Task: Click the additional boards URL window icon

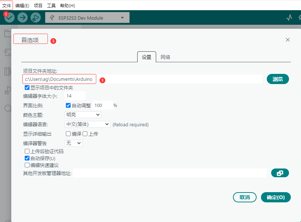Action: coord(280,173)
